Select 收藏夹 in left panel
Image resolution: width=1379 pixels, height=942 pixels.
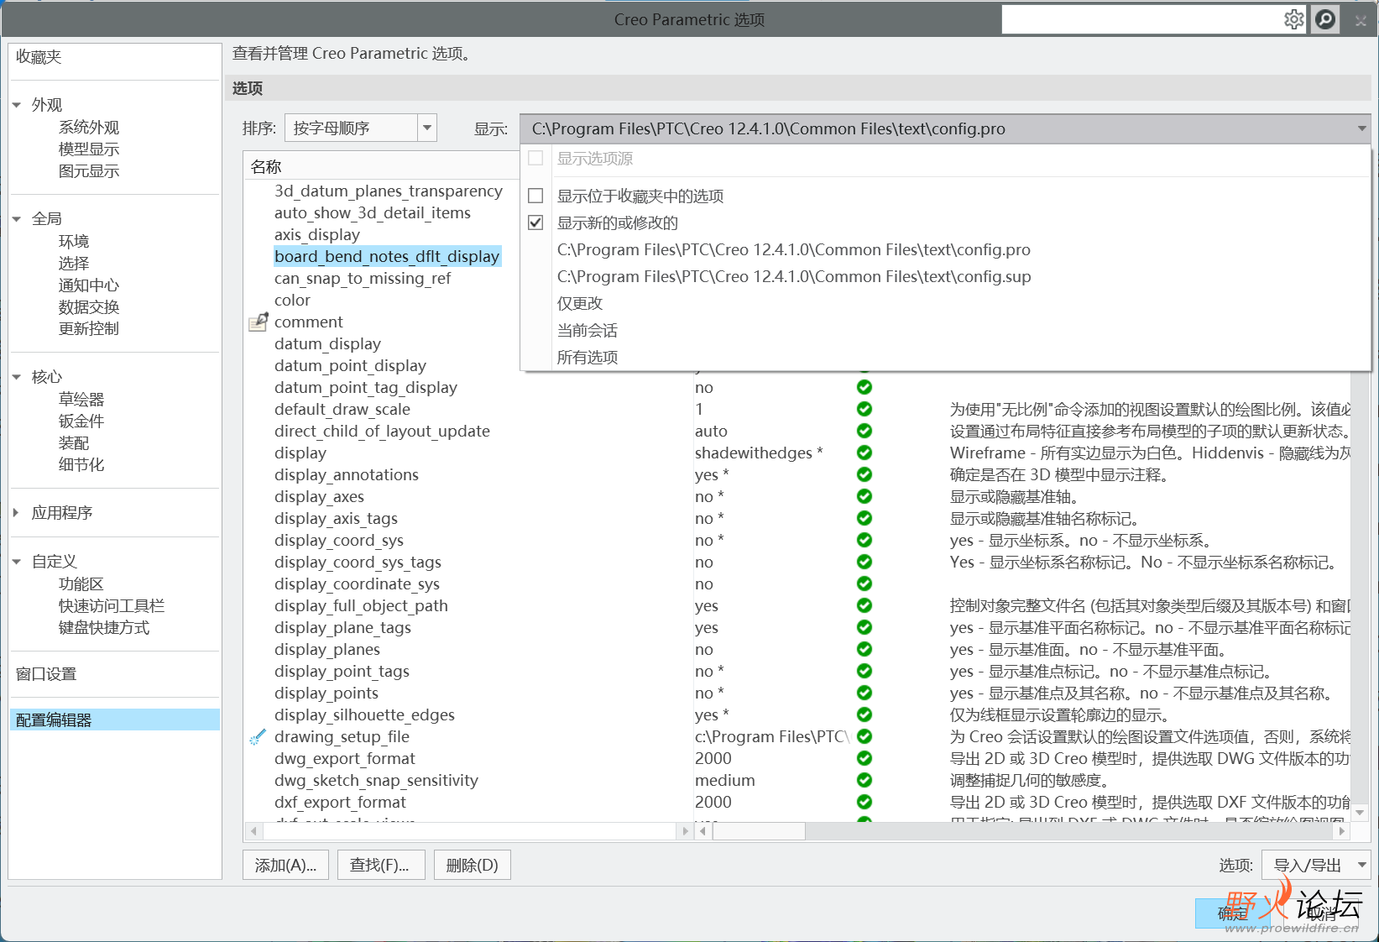pyautogui.click(x=39, y=57)
